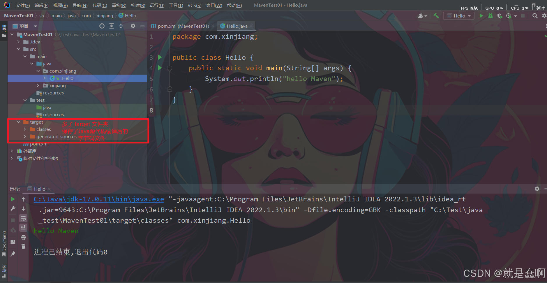Screen dimensions: 547x283
Task: Toggle the Bookmarks side tool window
Action: pos(4,244)
